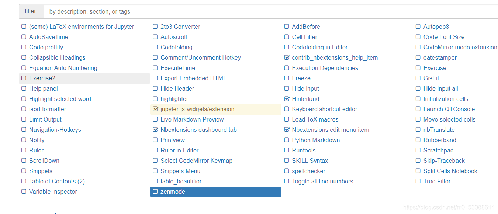Disable contrib_nbextensions_help_item checkbox
Image resolution: width=498 pixels, height=214 pixels.
tap(287, 57)
